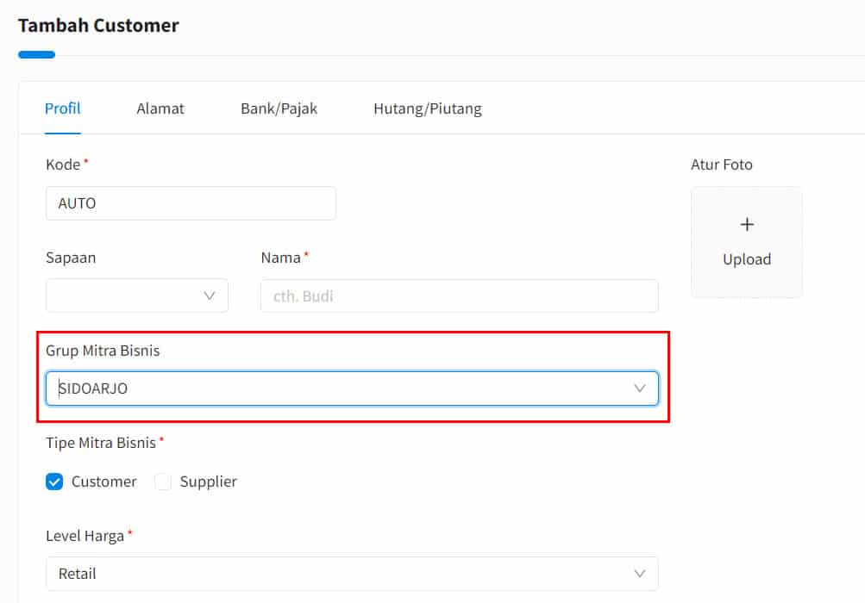Click the blue progress bar under title
Viewport: 865px width, 603px height.
pyautogui.click(x=36, y=54)
